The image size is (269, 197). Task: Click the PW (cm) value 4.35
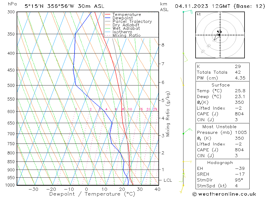tap(240, 78)
